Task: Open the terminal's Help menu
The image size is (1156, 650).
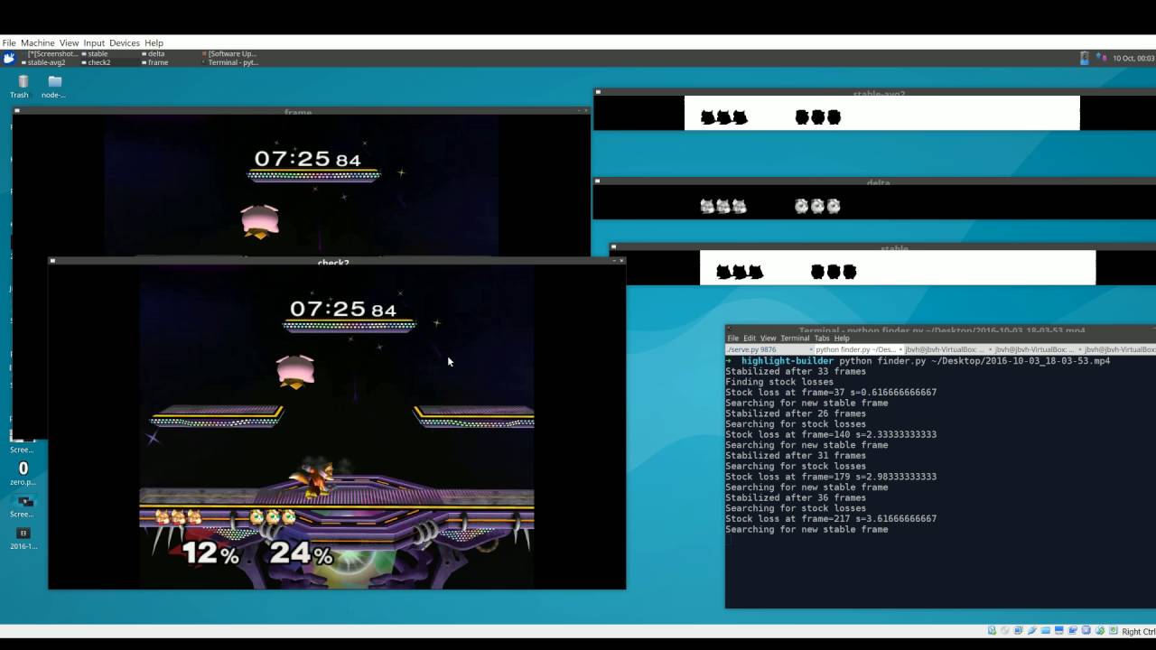Action: (842, 338)
